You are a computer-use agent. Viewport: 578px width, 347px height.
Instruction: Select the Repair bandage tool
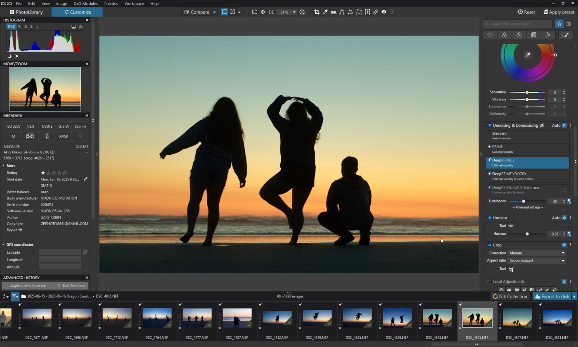[375, 12]
